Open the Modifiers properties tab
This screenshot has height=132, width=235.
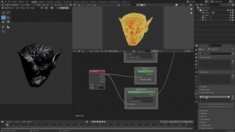[196, 80]
